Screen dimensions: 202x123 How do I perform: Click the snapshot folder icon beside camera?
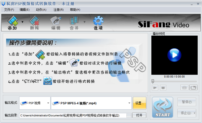194,88
